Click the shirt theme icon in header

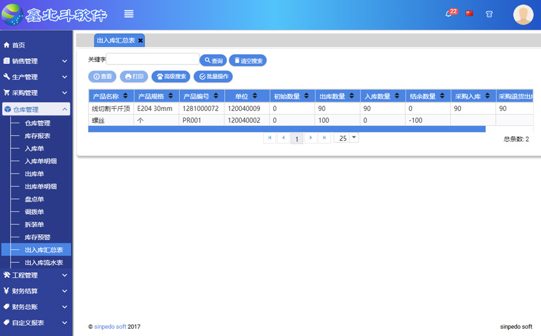(x=490, y=14)
